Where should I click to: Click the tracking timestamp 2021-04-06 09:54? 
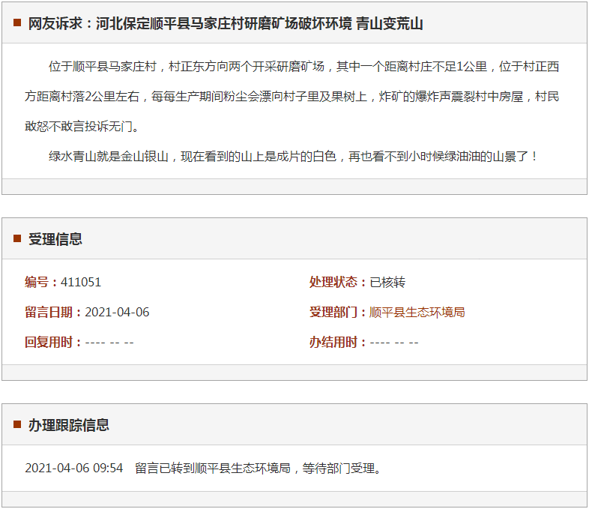point(73,469)
